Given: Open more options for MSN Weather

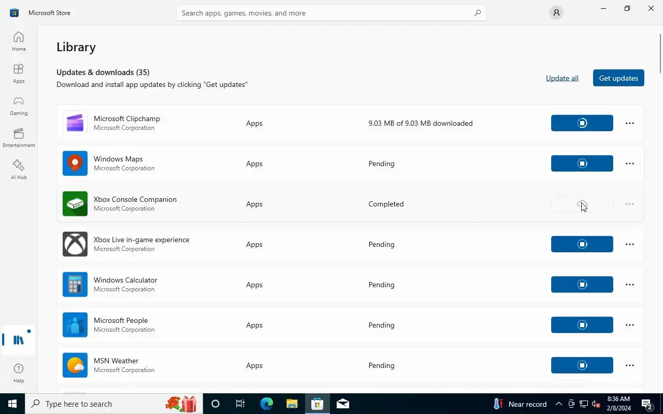Looking at the screenshot, I should (630, 365).
